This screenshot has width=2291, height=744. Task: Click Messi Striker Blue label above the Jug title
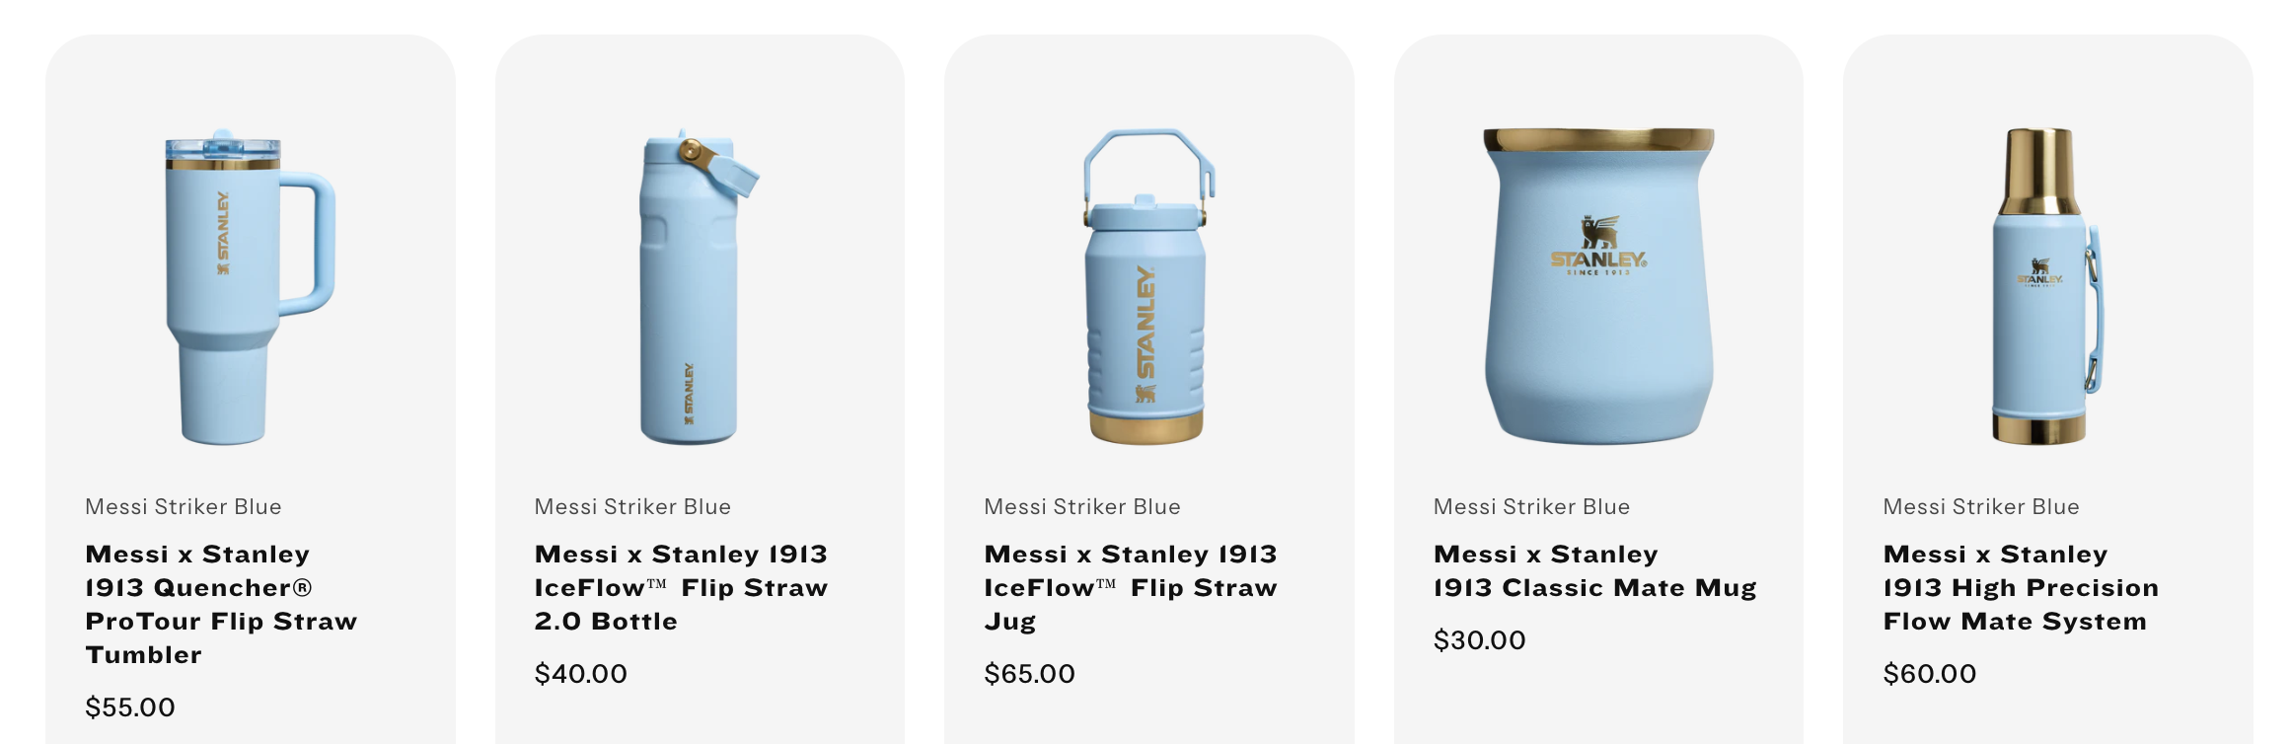click(x=1082, y=506)
